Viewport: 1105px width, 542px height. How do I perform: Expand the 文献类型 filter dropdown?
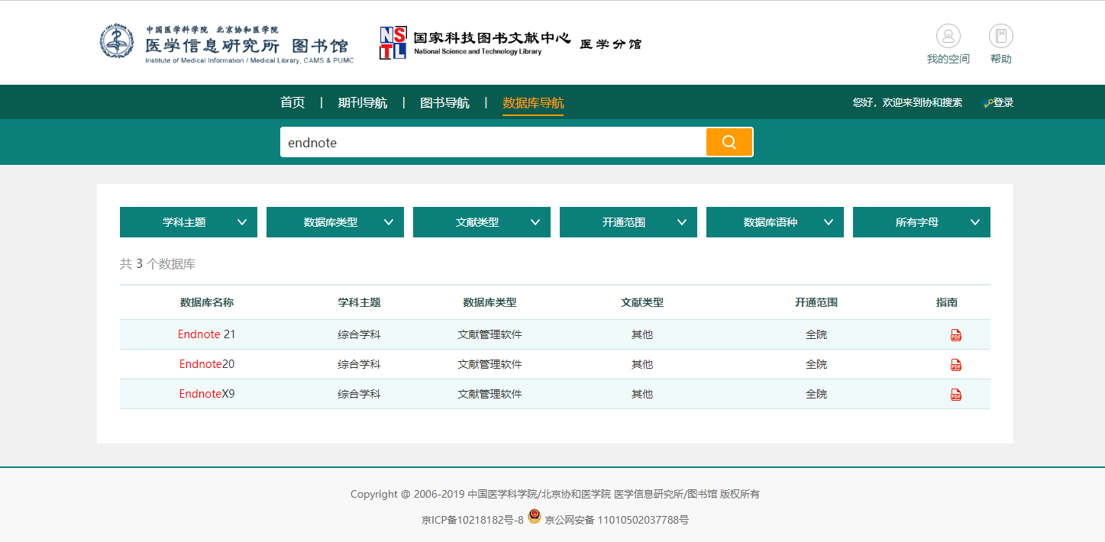coord(482,222)
